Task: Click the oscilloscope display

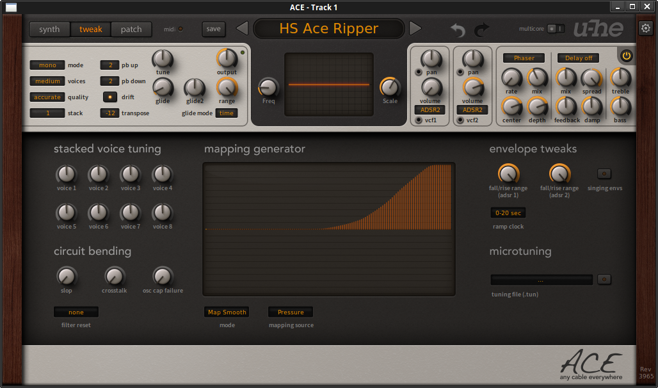Action: [328, 85]
